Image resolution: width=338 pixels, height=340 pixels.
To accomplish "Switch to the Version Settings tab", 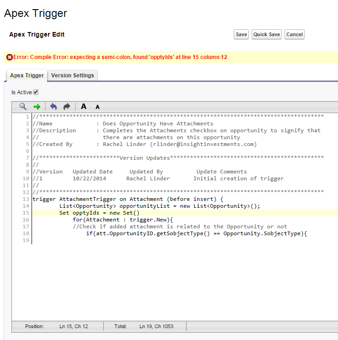I will tap(72, 76).
